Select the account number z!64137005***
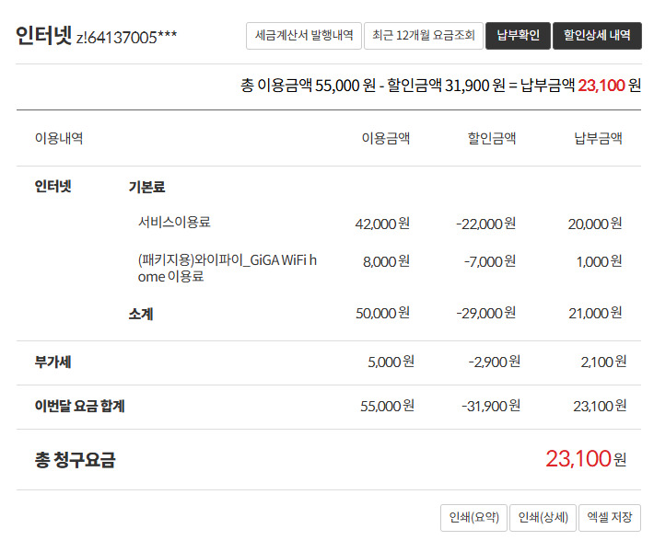 click(127, 38)
